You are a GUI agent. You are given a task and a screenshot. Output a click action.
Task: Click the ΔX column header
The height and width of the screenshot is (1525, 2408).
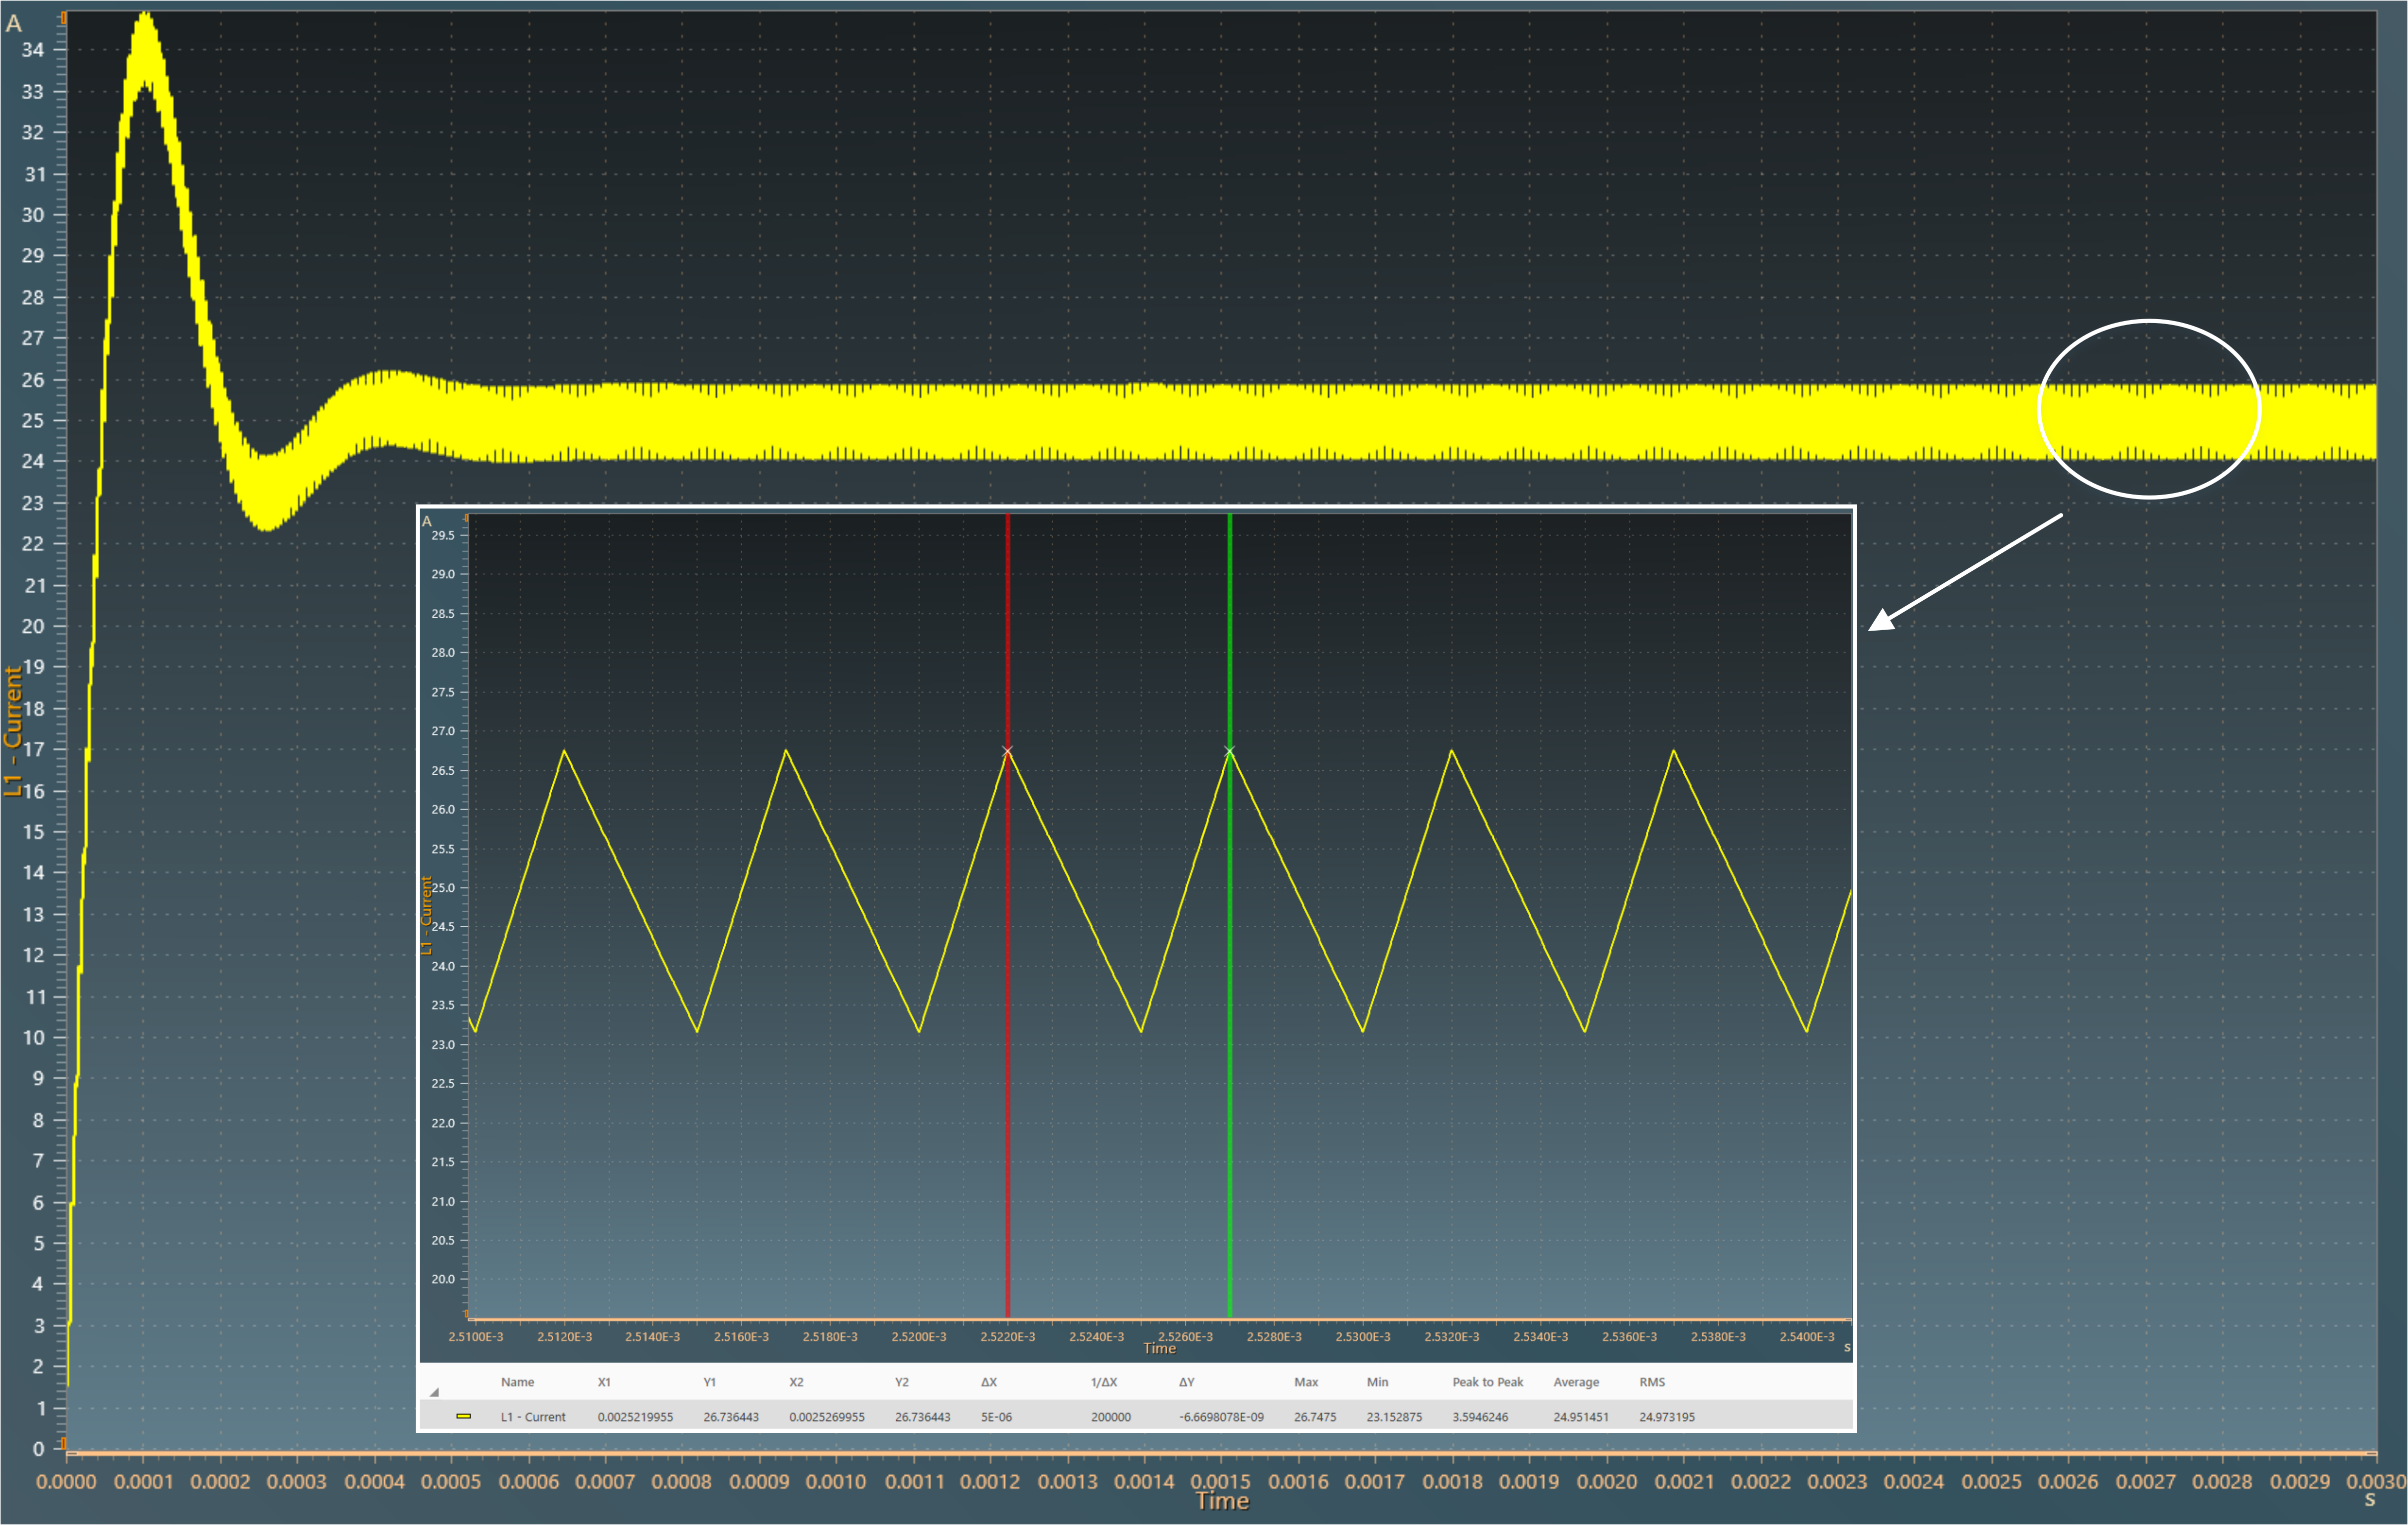pos(988,1382)
